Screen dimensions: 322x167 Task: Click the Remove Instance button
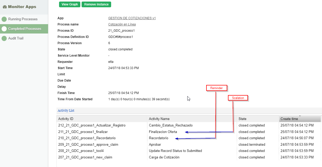pyautogui.click(x=96, y=4)
